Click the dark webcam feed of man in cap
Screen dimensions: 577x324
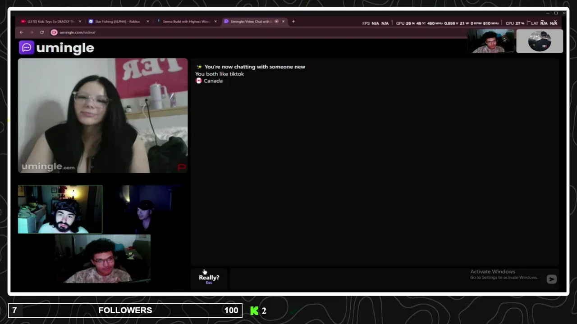click(x=145, y=210)
